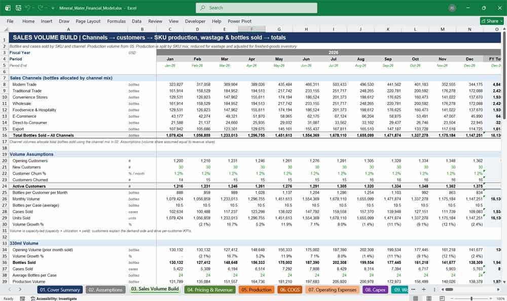
Task: Open the Insert ribbon tab
Action: (47, 21)
